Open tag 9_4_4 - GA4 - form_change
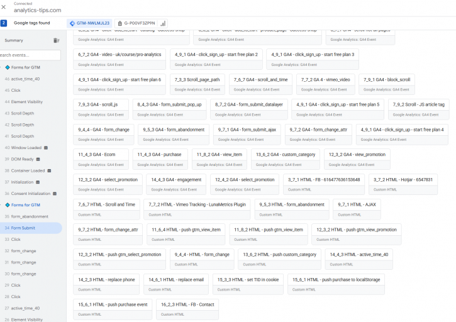Viewport: 456px width, 322px height. tap(104, 135)
